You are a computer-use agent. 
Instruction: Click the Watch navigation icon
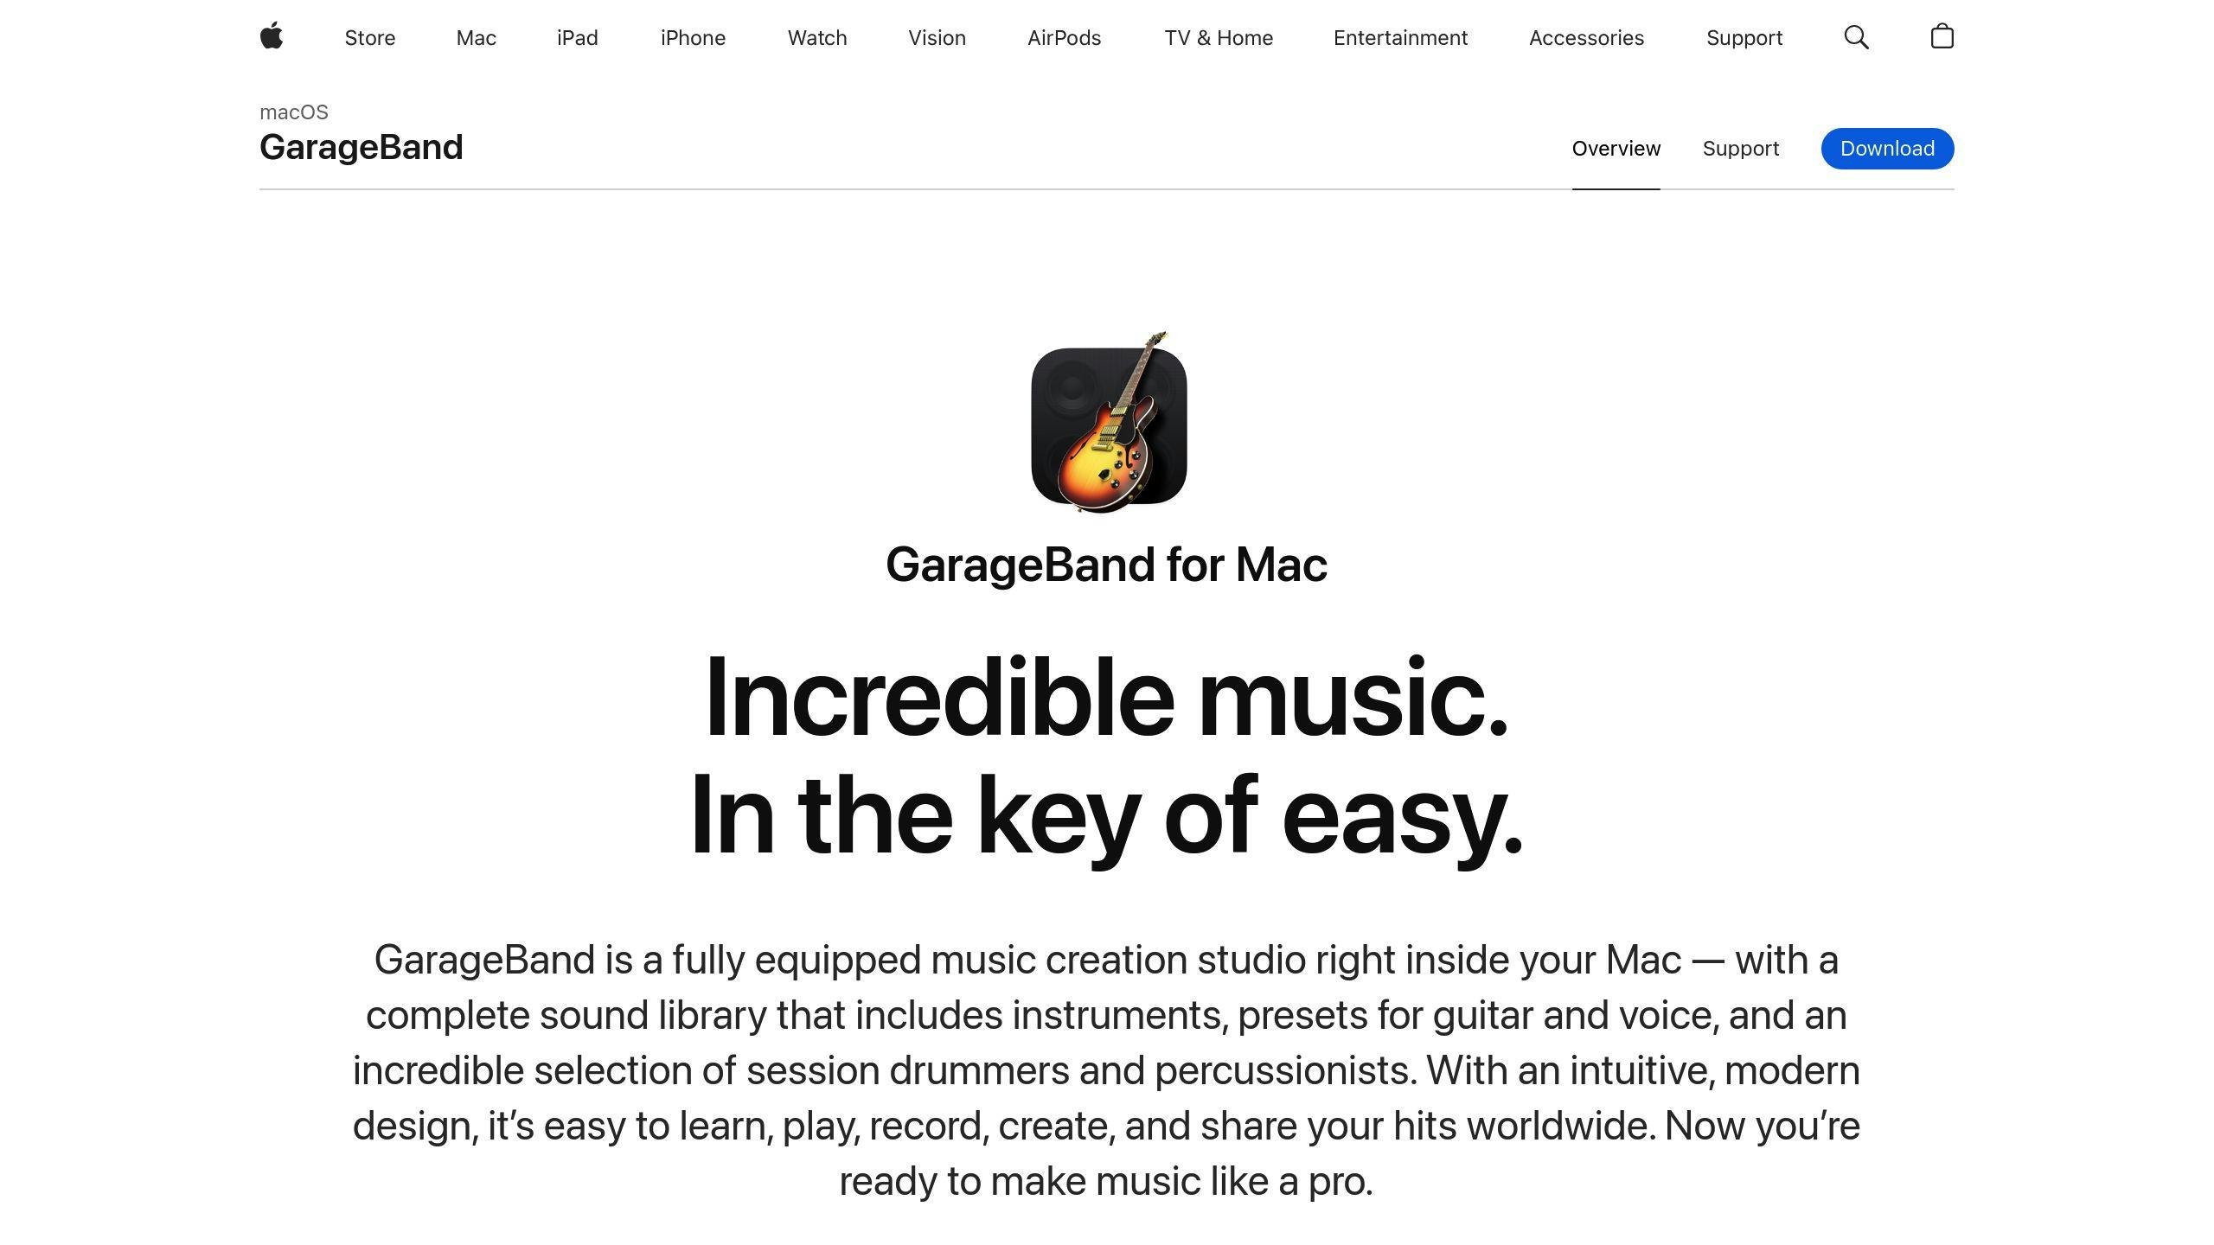[816, 38]
